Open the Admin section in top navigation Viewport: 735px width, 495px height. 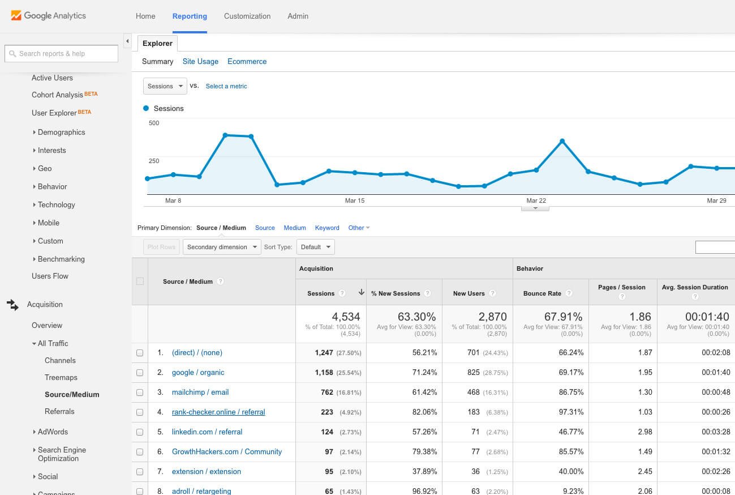[x=298, y=16]
